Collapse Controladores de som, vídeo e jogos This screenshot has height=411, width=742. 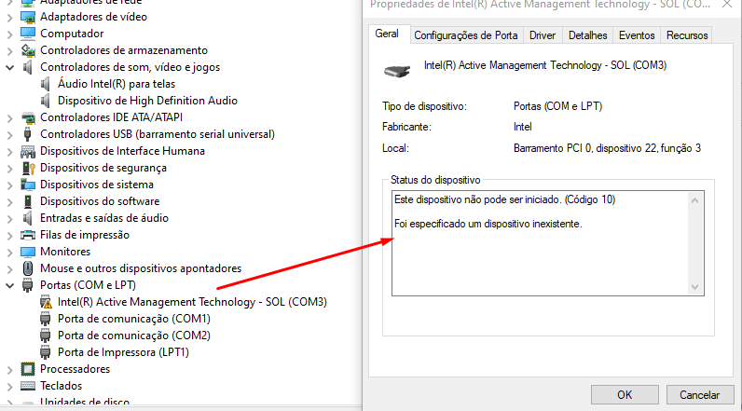point(9,68)
